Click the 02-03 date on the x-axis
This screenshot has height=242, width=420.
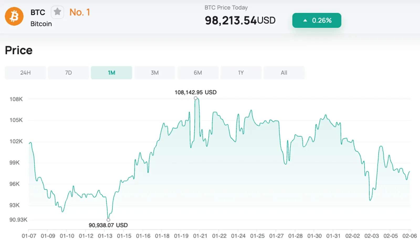click(x=372, y=236)
